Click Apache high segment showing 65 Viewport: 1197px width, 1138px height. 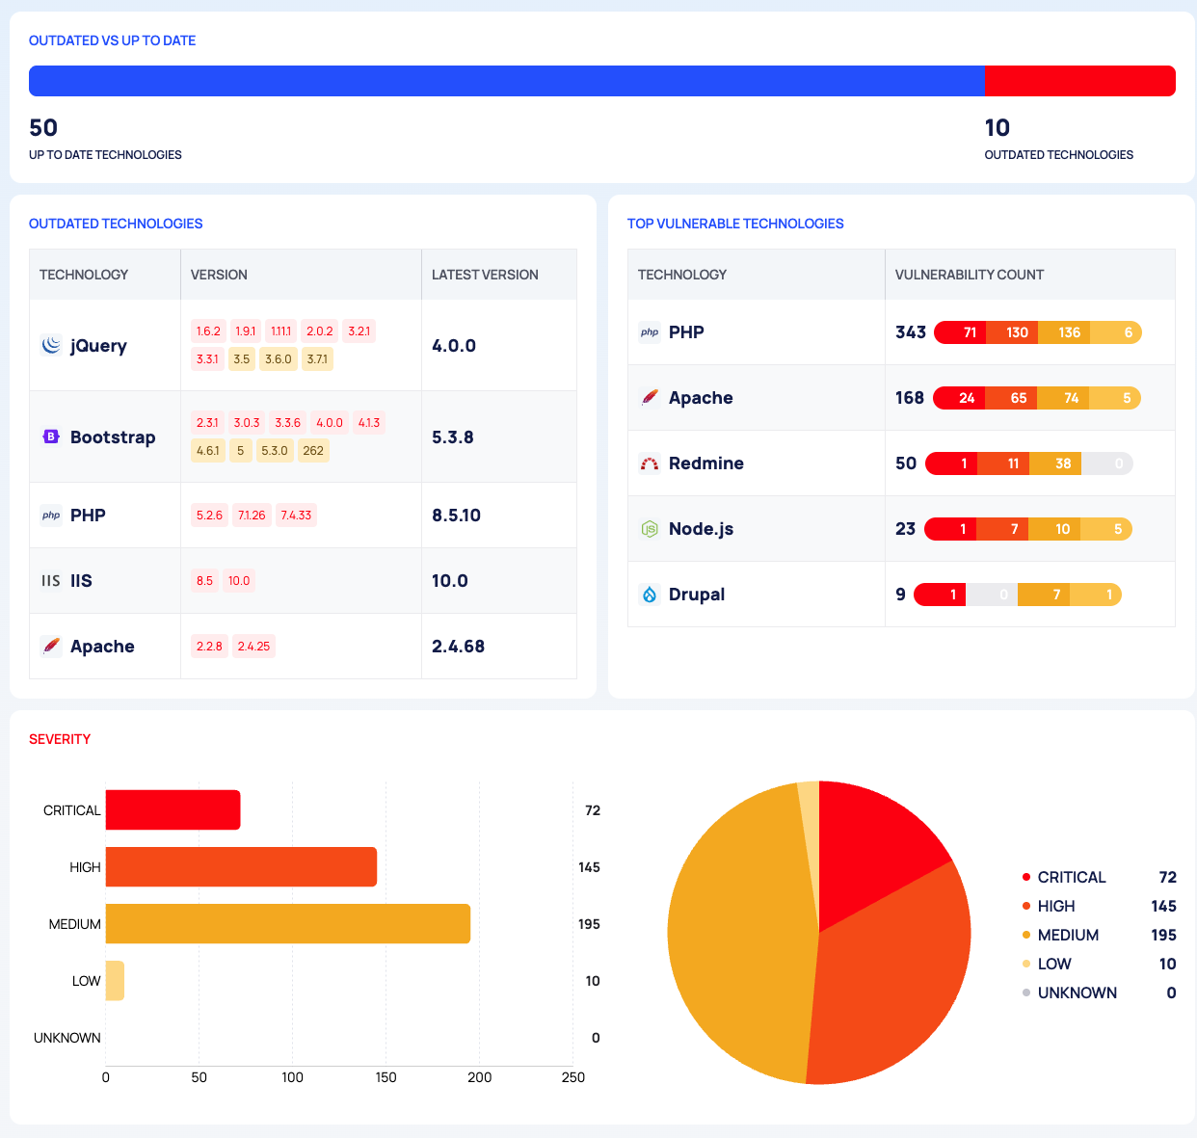click(x=1012, y=398)
